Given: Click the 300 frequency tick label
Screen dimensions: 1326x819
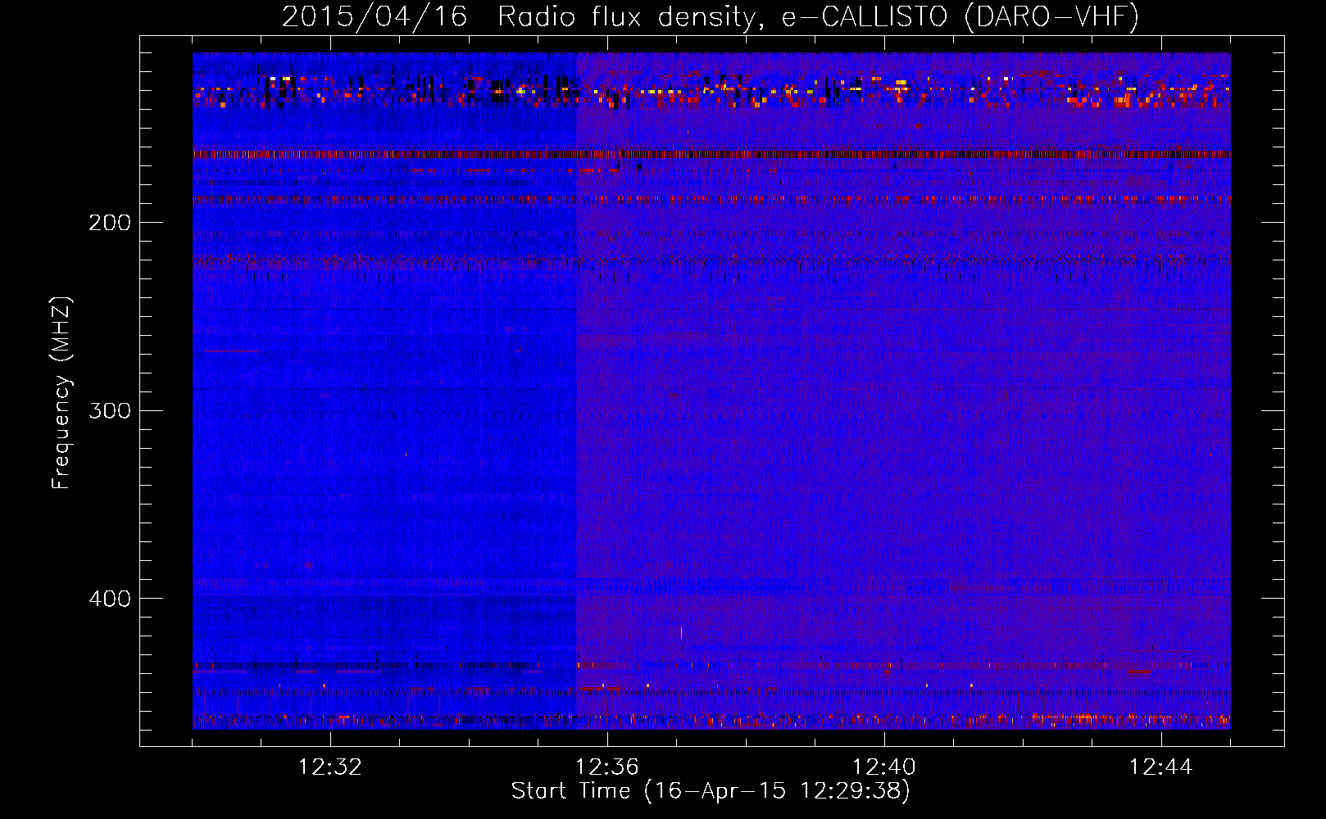Looking at the screenshot, I should [x=109, y=410].
